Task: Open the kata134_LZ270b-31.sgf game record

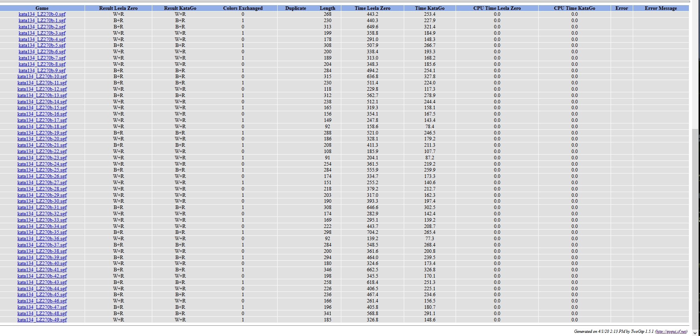Action: pyautogui.click(x=42, y=207)
